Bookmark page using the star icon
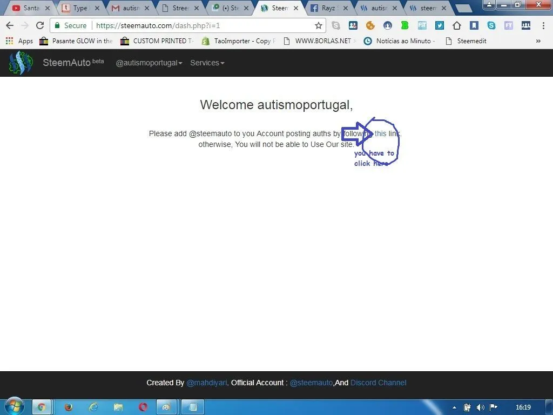Screen dimensions: 553x415 [319, 25]
